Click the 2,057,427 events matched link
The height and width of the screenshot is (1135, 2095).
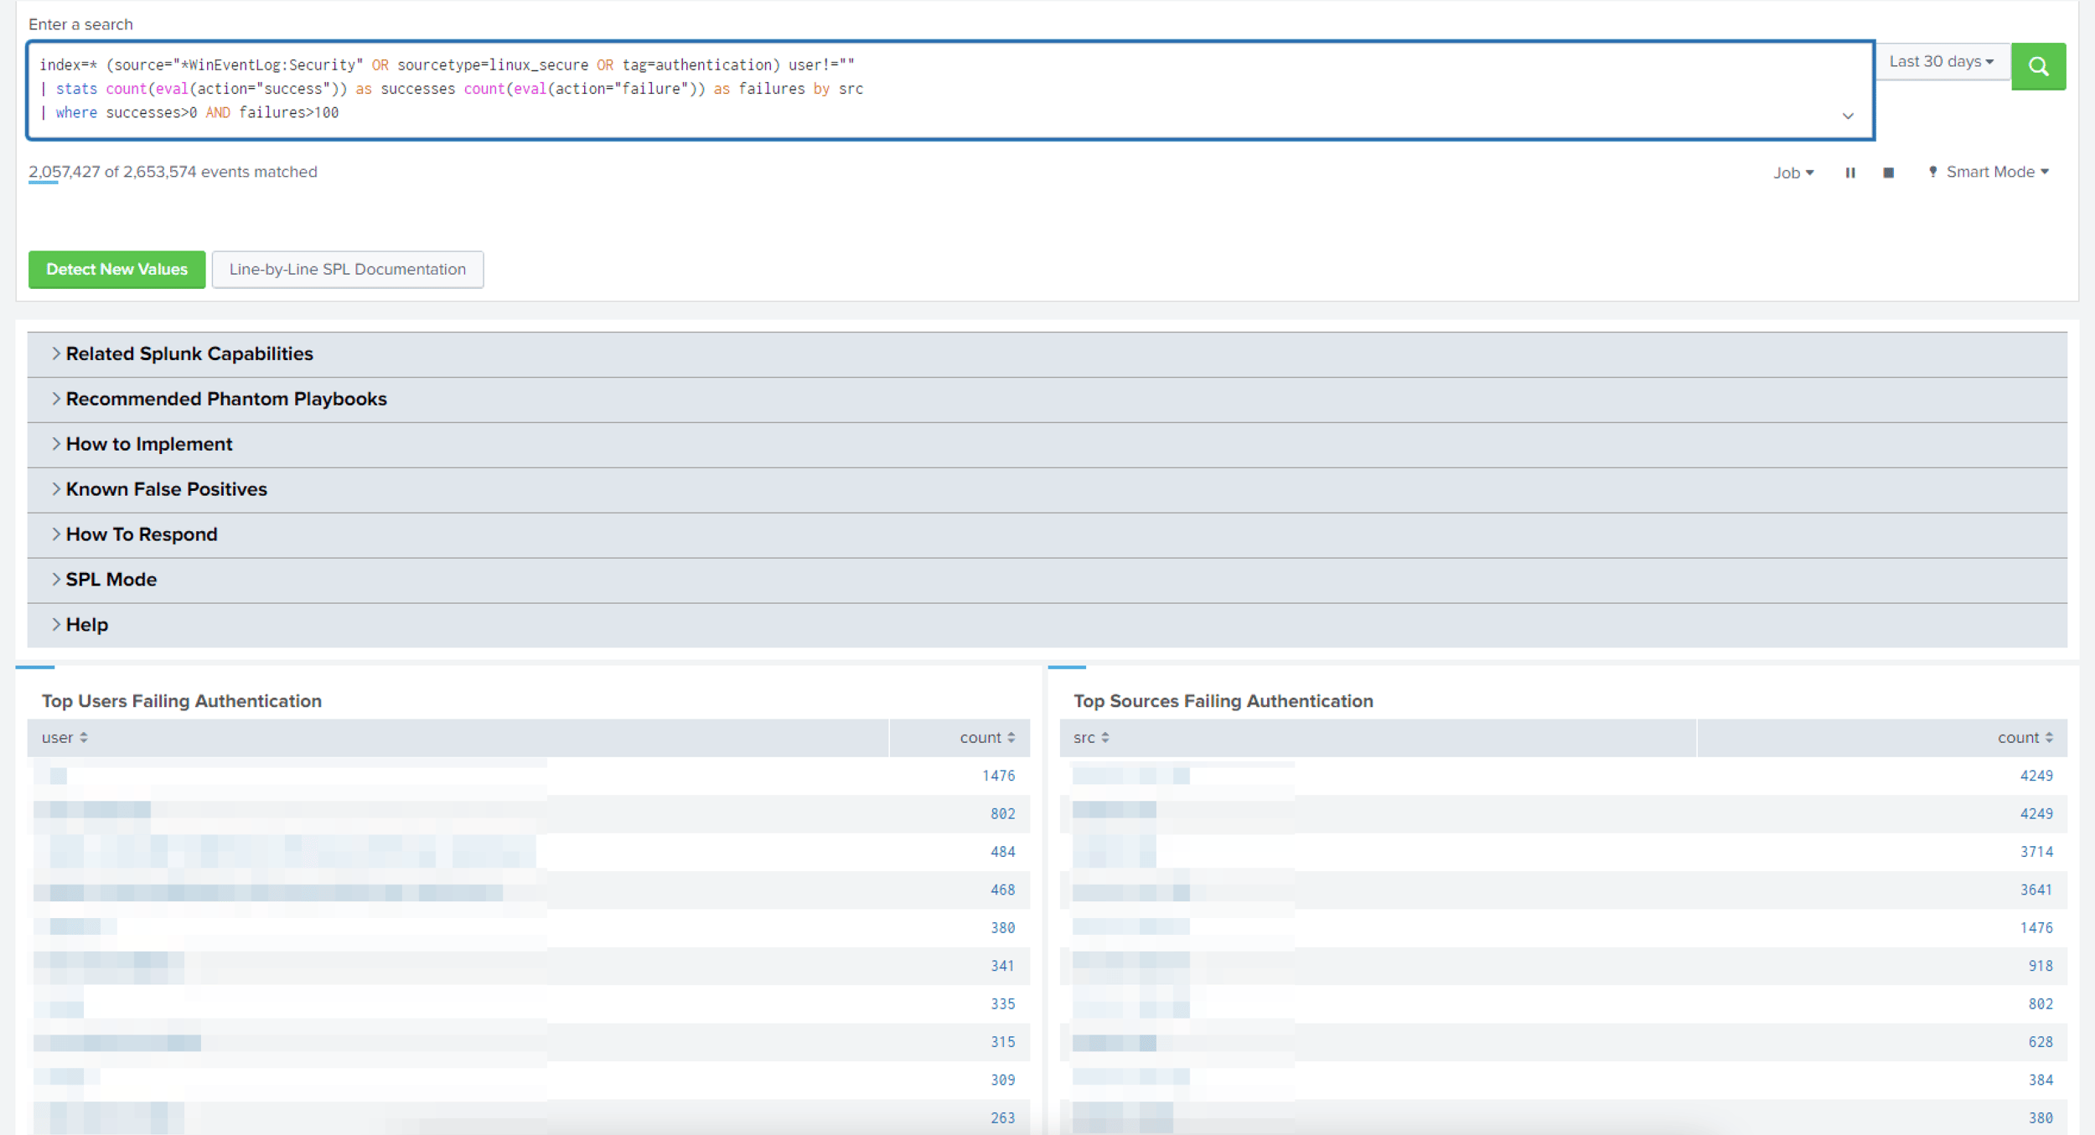(63, 172)
